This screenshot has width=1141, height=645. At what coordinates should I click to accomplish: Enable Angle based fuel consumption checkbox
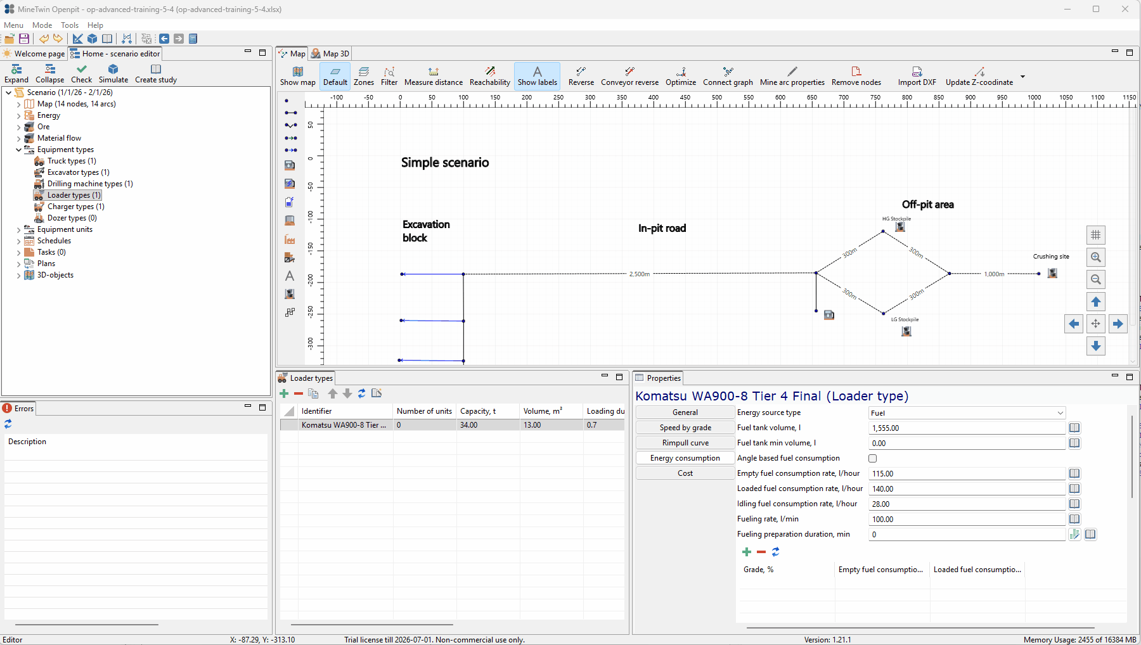[873, 458]
